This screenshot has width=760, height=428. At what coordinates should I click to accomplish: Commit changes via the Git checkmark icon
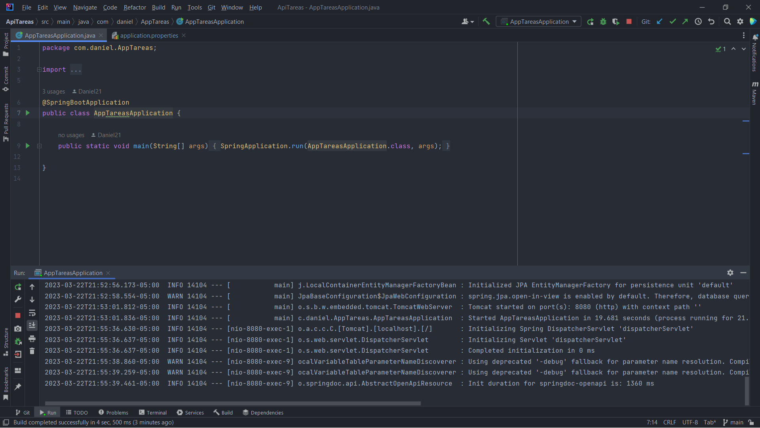673,21
